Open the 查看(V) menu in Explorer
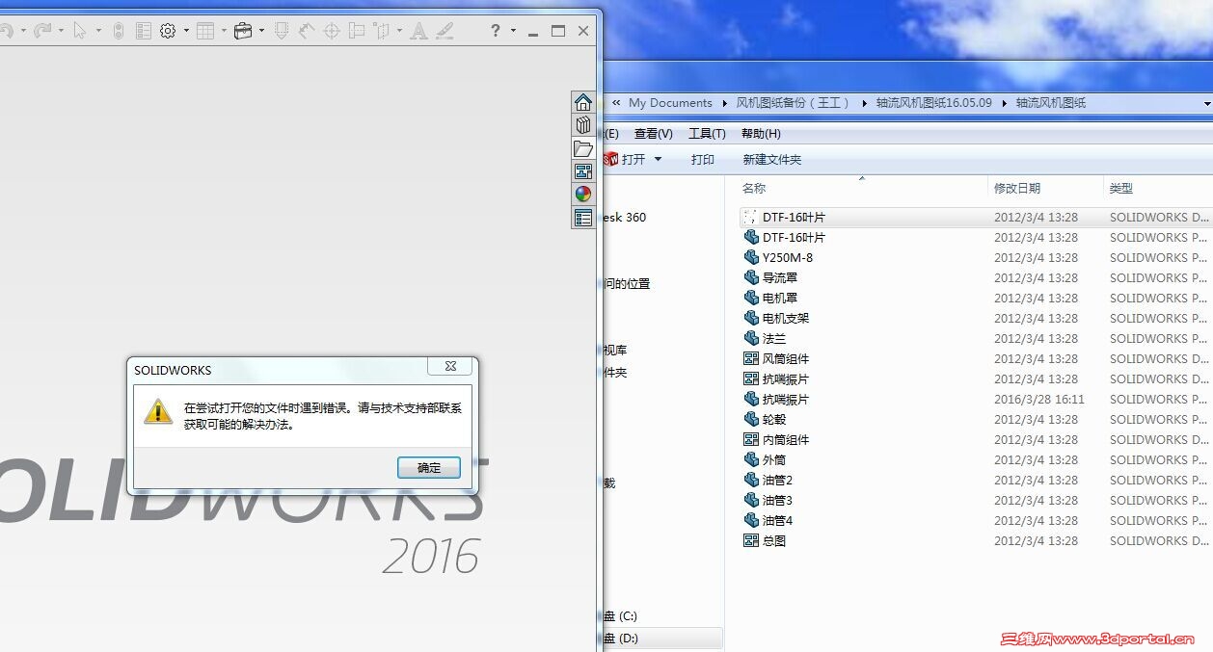 click(654, 134)
